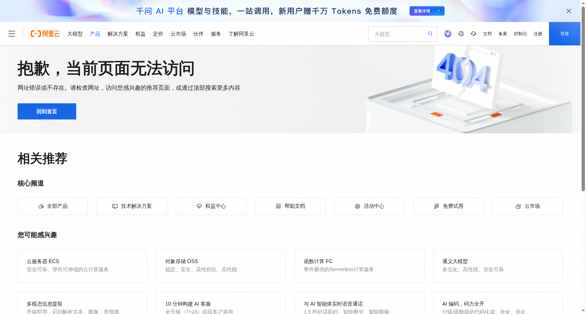Open the 定价 nav menu
586x314 pixels.
click(158, 34)
